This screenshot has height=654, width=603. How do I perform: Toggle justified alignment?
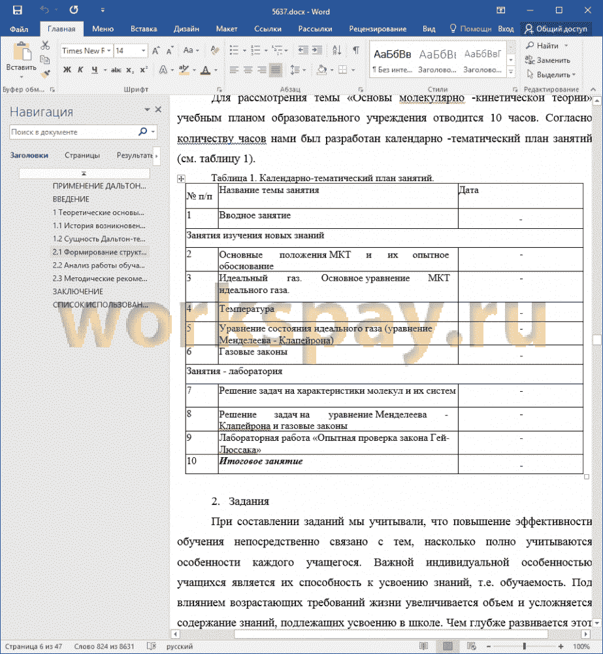[276, 70]
